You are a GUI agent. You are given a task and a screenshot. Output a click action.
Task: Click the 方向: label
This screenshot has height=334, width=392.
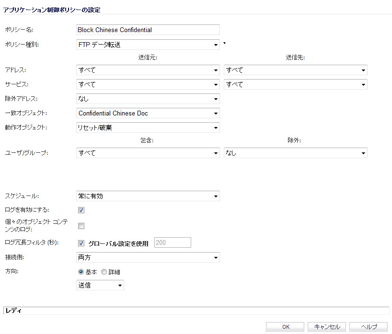12,271
